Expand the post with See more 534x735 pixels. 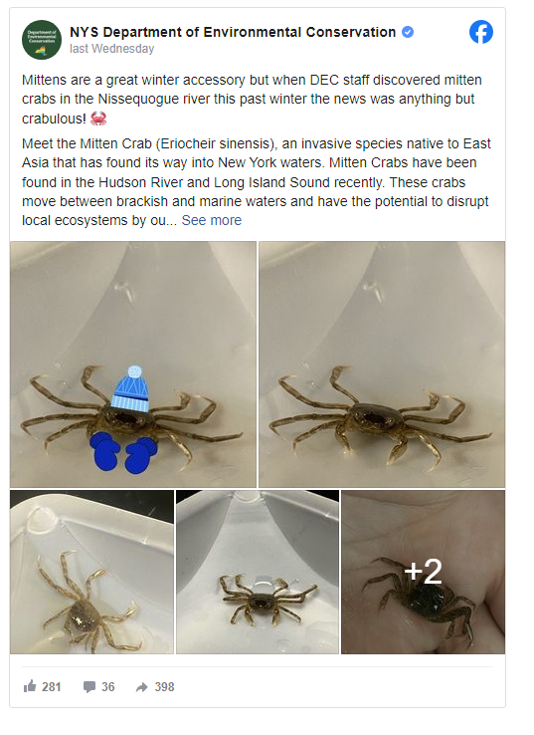212,220
